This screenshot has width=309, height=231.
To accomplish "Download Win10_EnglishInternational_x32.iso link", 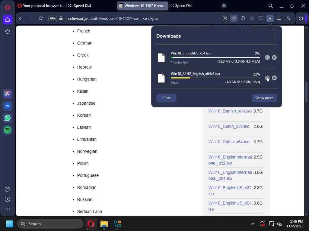I will 230,160.
